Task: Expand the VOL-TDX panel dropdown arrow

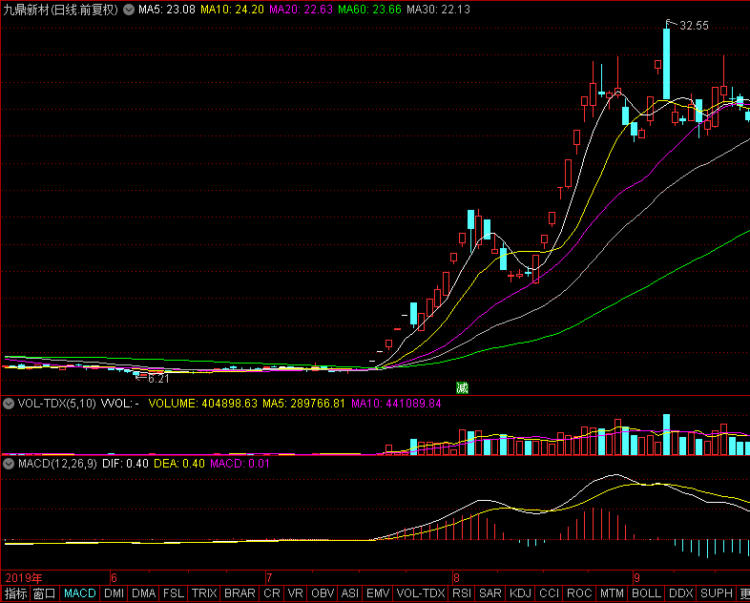Action: (x=9, y=404)
